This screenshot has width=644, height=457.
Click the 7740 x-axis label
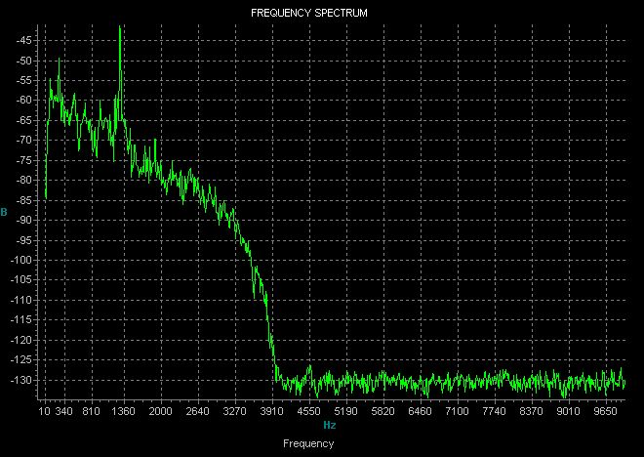[494, 411]
